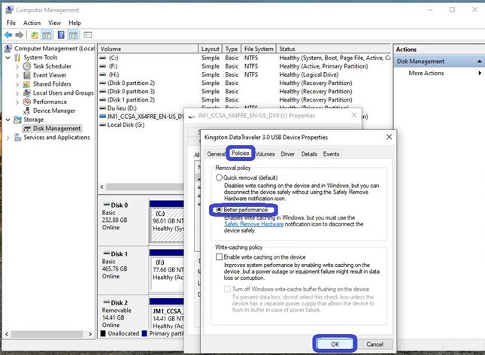Click the Status column header
Image resolution: width=485 pixels, height=355 pixels.
pyautogui.click(x=333, y=49)
